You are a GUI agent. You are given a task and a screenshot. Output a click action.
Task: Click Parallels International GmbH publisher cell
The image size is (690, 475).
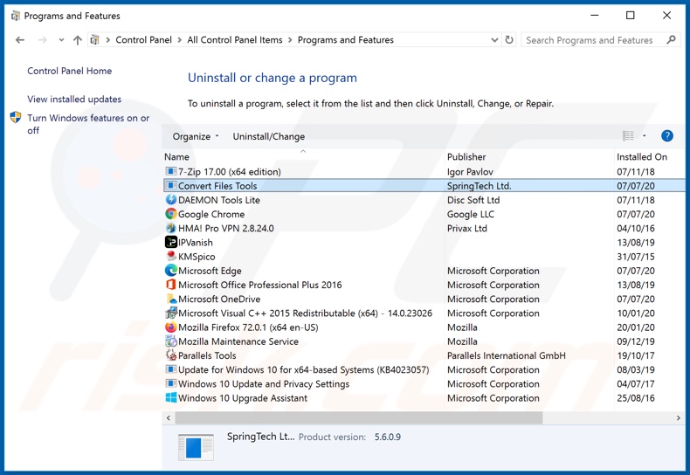[506, 355]
